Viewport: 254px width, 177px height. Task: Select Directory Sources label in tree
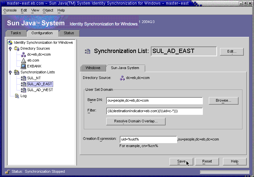pos(35,48)
